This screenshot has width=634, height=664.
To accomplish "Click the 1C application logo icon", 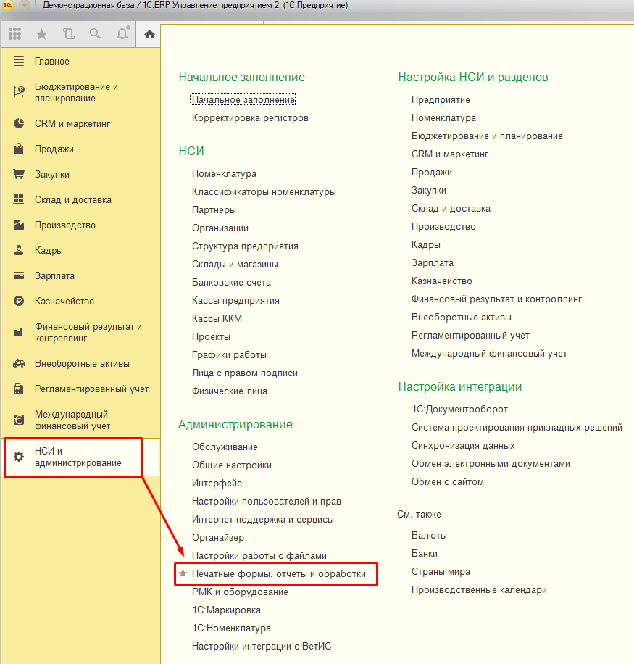I will point(7,6).
